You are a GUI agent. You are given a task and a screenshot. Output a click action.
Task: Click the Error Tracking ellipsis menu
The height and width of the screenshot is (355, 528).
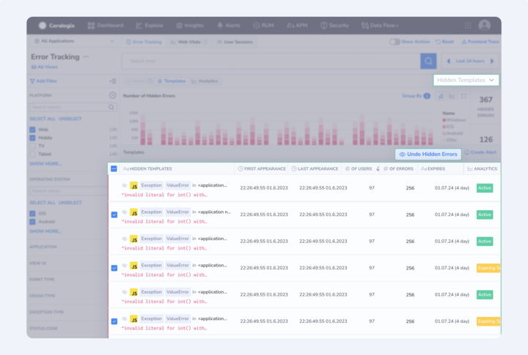pos(87,56)
